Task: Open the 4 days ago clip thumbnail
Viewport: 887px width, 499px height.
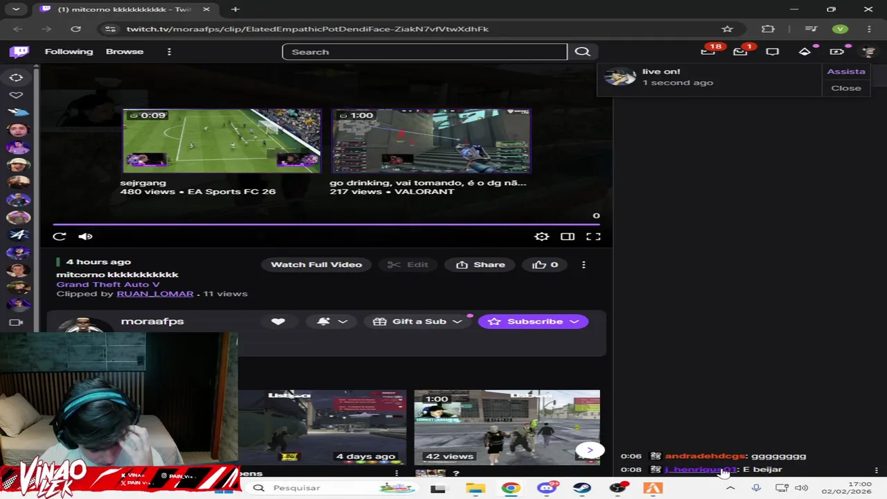Action: 322,427
